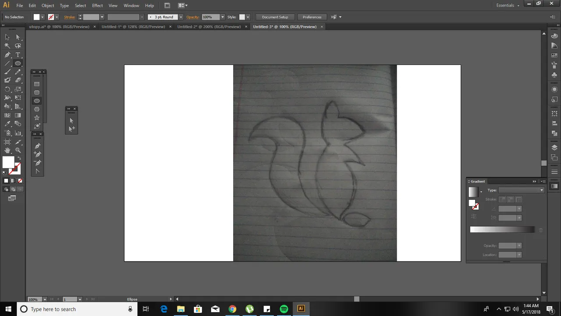Open the Color panel icon in dock
The image size is (561, 316).
pyautogui.click(x=554, y=36)
